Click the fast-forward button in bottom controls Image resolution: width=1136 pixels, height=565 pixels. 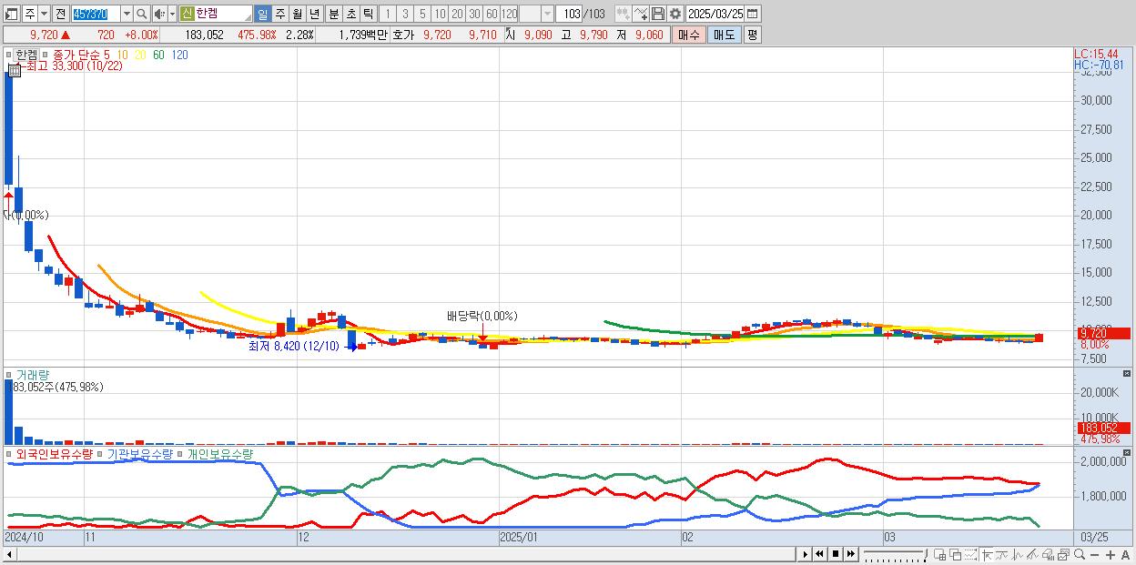coord(850,554)
